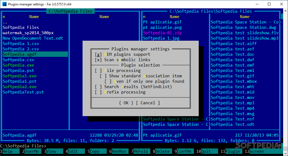
Task: Click the 3 View function key
Action: tap(54, 151)
